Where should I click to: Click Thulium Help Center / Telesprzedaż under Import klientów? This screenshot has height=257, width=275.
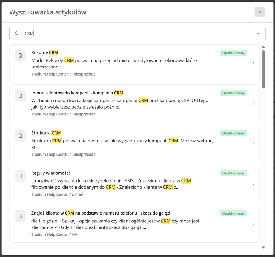[x=63, y=114]
